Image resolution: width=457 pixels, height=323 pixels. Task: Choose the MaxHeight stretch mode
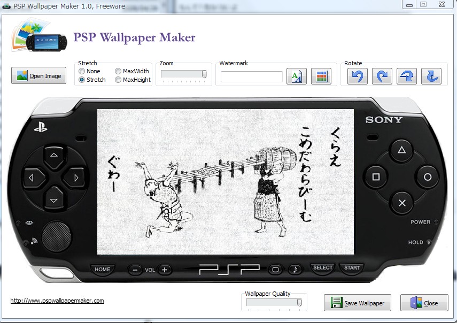(133, 80)
